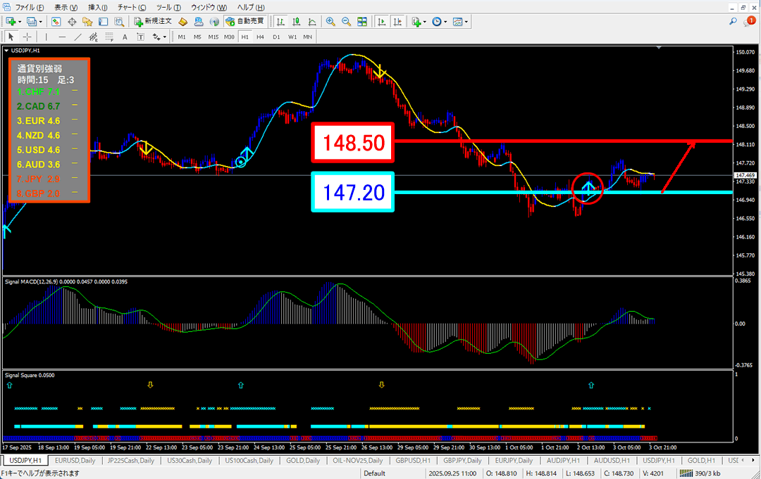This screenshot has width=761, height=479.
Task: Toggle the AutoTrading (自動売買) button
Action: pos(245,22)
